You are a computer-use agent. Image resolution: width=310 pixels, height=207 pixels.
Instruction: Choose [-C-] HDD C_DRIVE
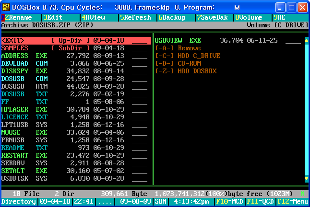(x=188, y=56)
